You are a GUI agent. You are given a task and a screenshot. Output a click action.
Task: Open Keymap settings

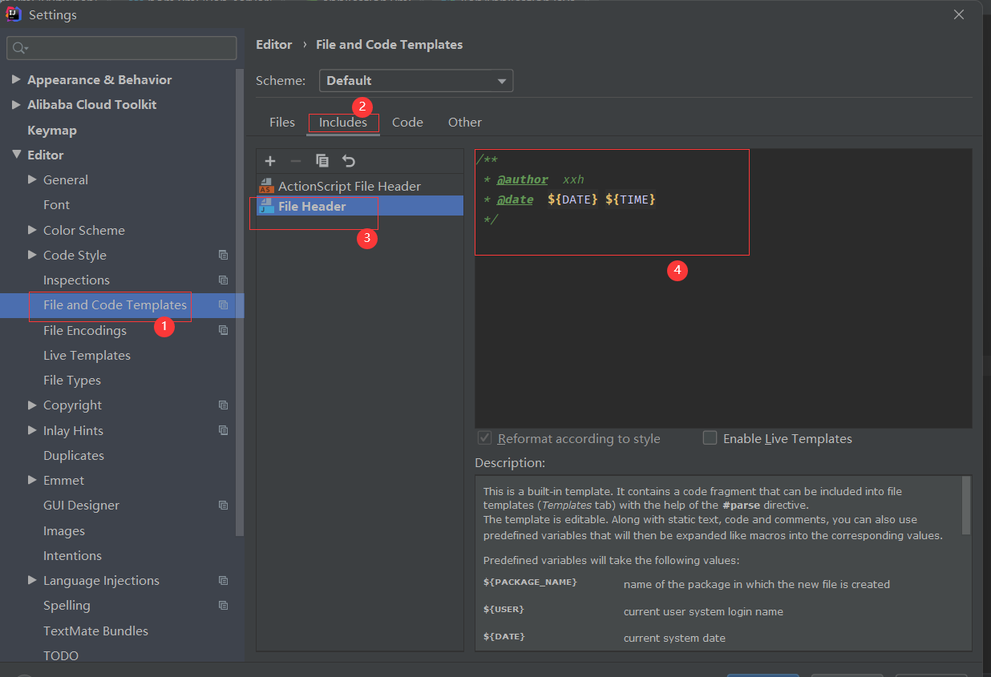[x=52, y=130]
